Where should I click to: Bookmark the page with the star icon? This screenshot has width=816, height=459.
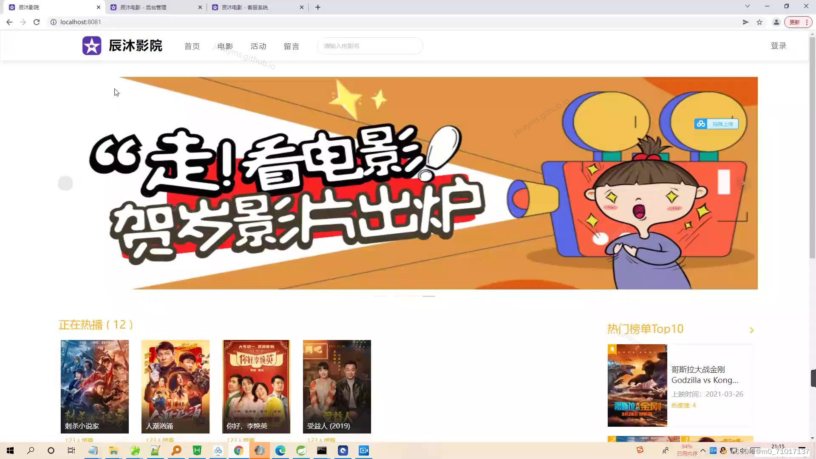[759, 22]
